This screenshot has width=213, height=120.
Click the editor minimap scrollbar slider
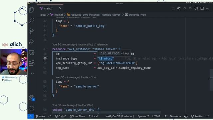[211, 80]
